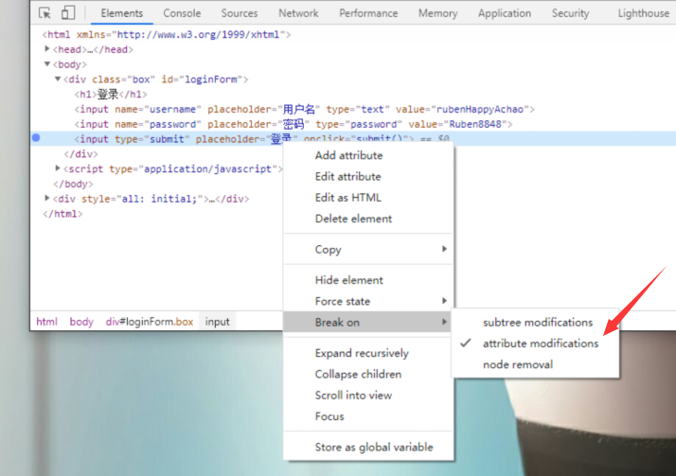The height and width of the screenshot is (476, 676).
Task: Open the Lighthouse tab
Action: point(643,13)
